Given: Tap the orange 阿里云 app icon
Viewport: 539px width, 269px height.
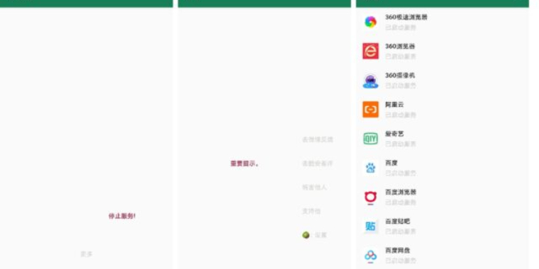Looking at the screenshot, I should pyautogui.click(x=370, y=110).
